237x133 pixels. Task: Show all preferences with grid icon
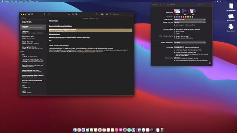(168, 5)
